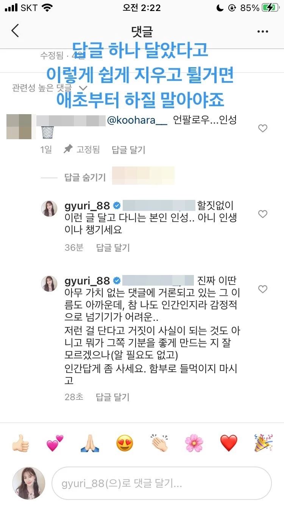This screenshot has height=506, width=284.
Task: Insert the clapping hands emoji
Action: tap(159, 443)
